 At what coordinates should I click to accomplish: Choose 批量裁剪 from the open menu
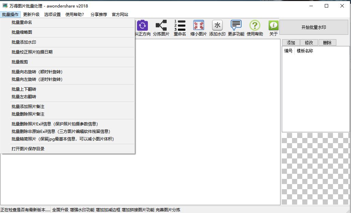pos(20,62)
